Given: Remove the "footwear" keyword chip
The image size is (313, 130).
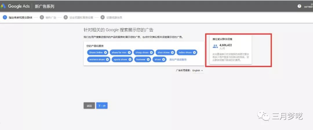Looking at the screenshot, I should point(148,60).
